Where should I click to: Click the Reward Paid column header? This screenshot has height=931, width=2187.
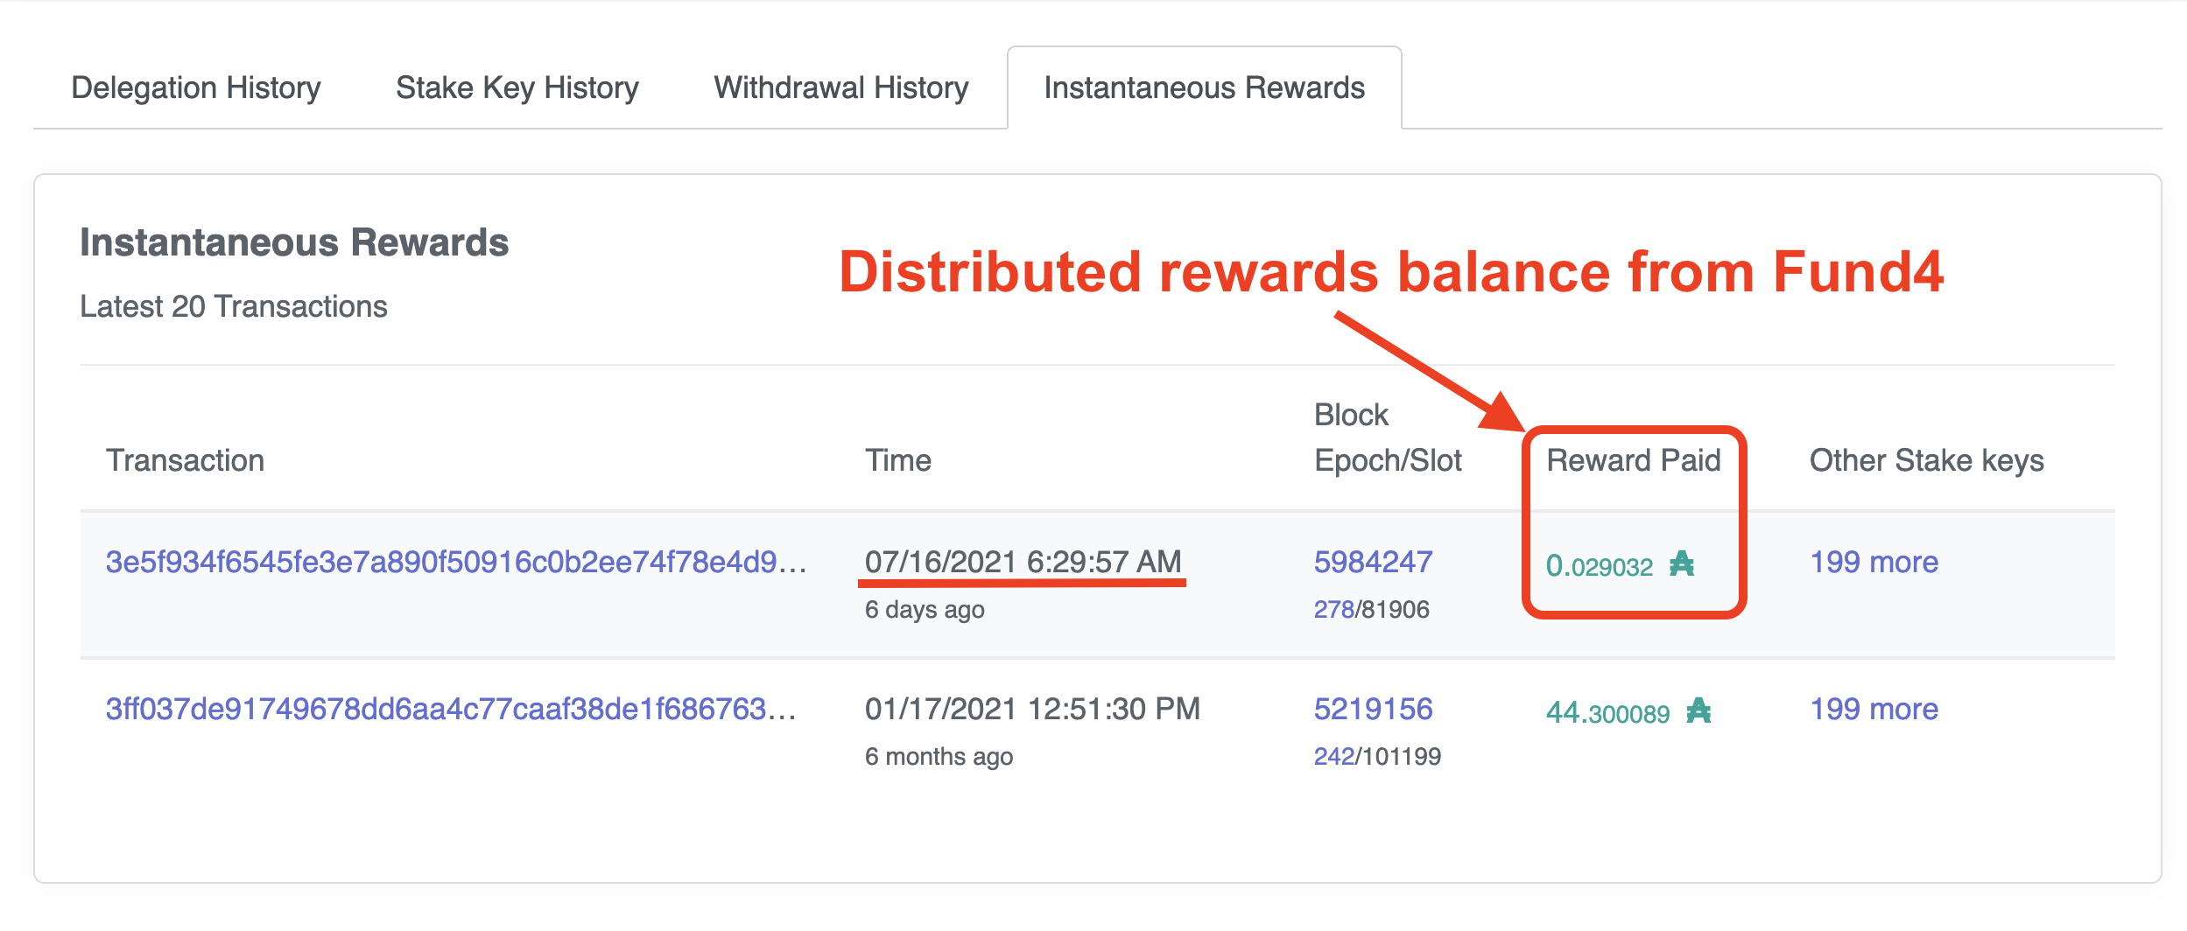point(1633,460)
